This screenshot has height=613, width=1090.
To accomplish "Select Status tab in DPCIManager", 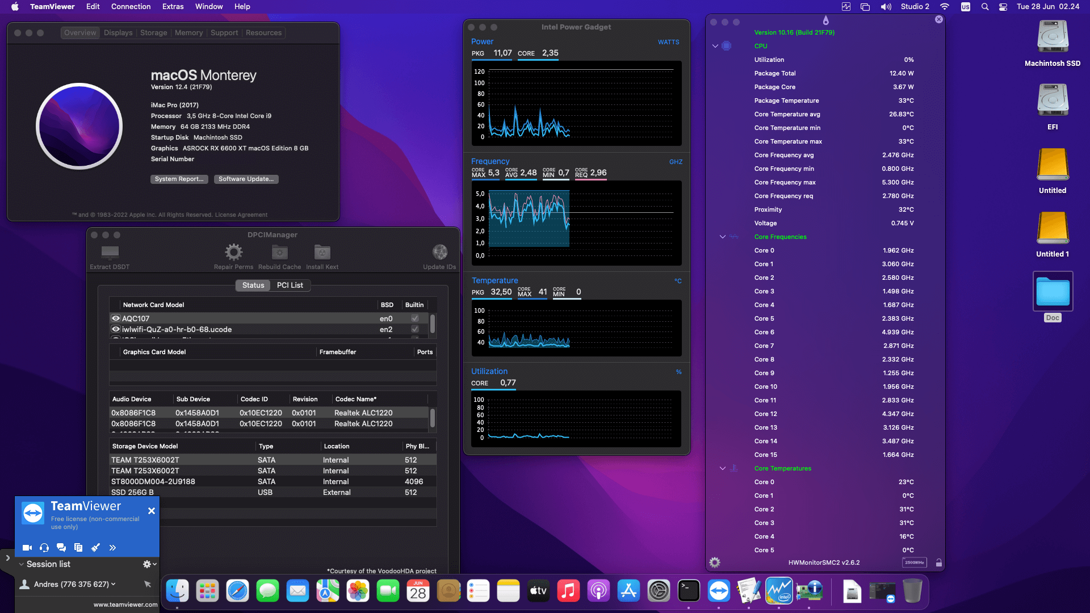I will (x=253, y=285).
